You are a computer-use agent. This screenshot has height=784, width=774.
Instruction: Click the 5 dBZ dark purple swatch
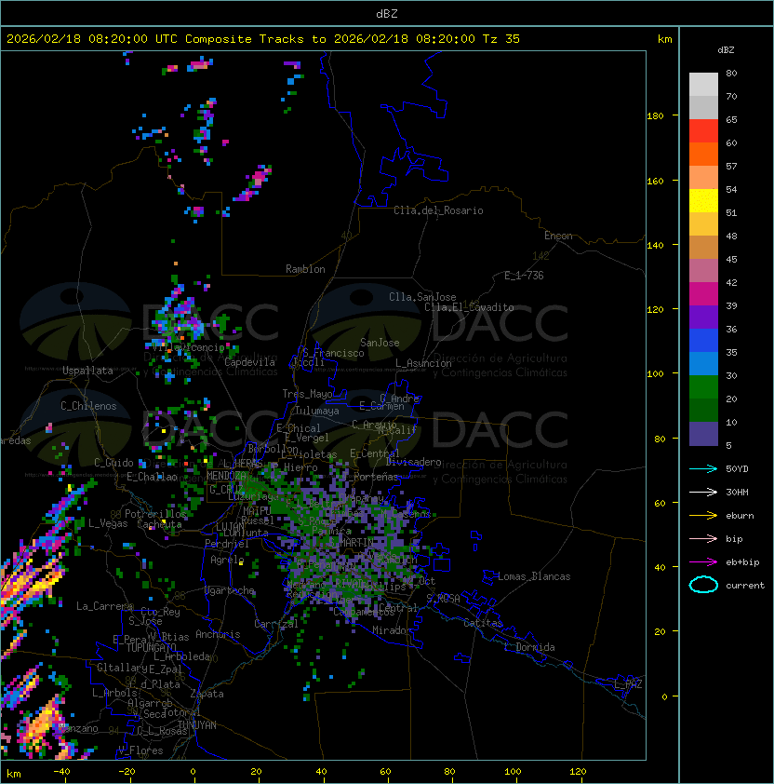[x=703, y=434]
